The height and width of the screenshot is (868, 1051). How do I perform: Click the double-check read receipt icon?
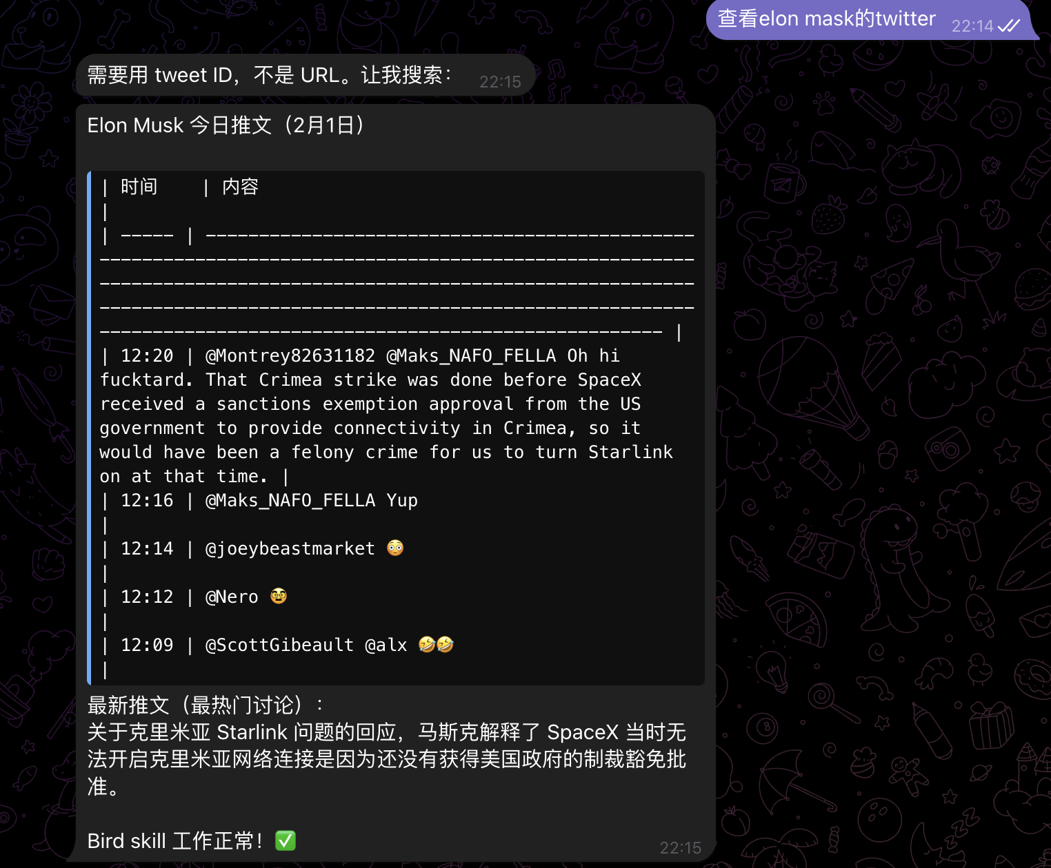pyautogui.click(x=1009, y=26)
